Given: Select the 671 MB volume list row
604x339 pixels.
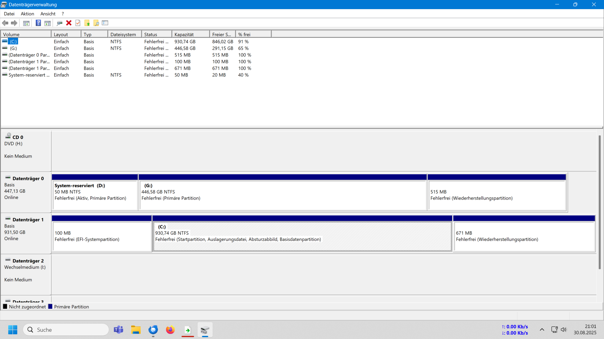Looking at the screenshot, I should tap(135, 68).
